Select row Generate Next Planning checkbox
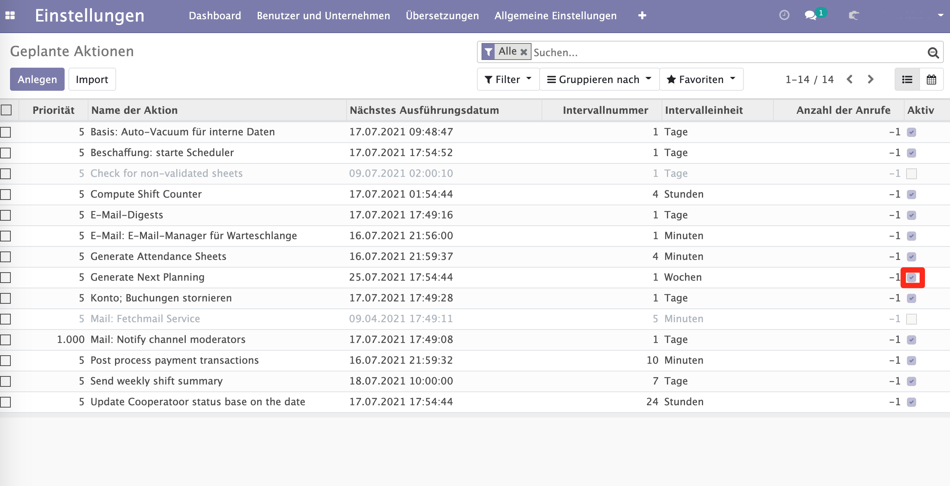Viewport: 950px width, 486px height. [5, 278]
